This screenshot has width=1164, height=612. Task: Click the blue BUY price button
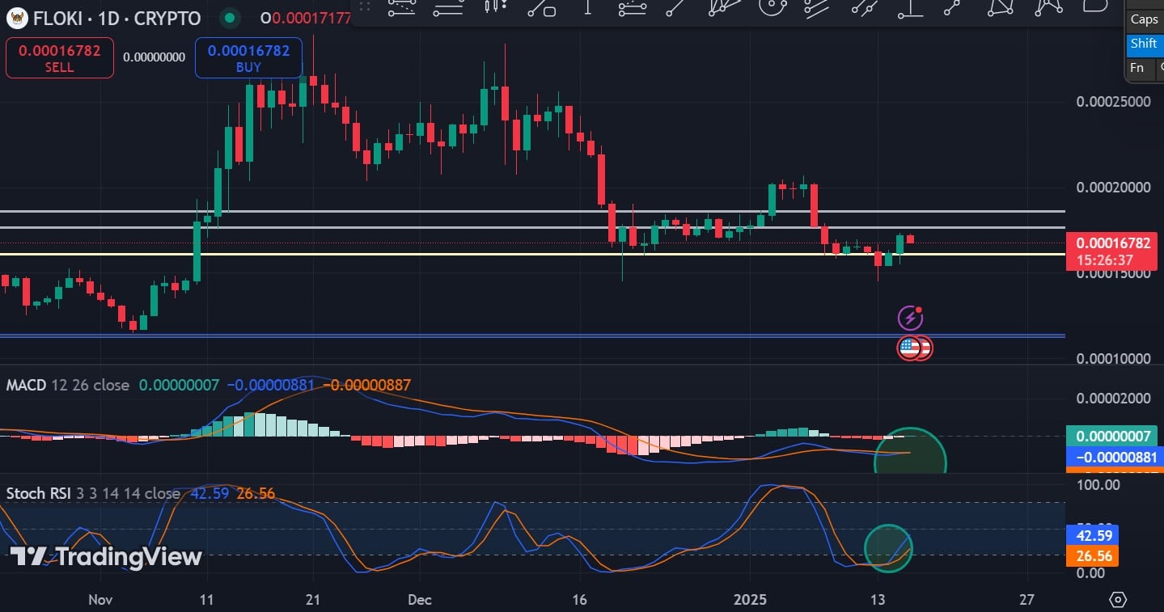coord(248,58)
